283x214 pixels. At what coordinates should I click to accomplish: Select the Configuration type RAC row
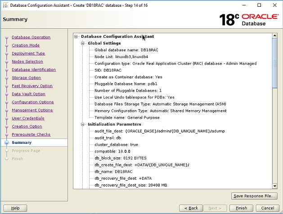coord(175,63)
